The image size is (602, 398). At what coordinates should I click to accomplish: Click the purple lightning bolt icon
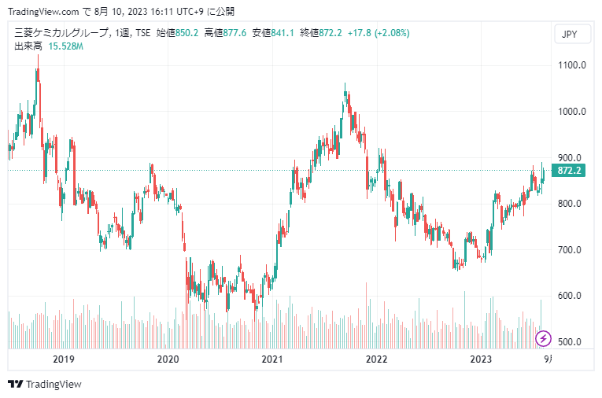coord(543,339)
